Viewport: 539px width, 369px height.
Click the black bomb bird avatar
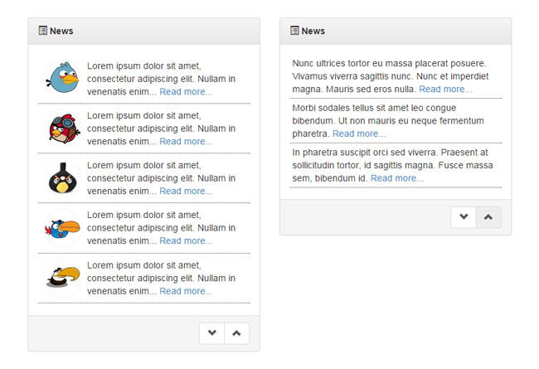click(62, 178)
